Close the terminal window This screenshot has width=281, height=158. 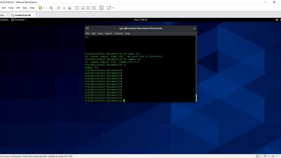[x=195, y=28]
